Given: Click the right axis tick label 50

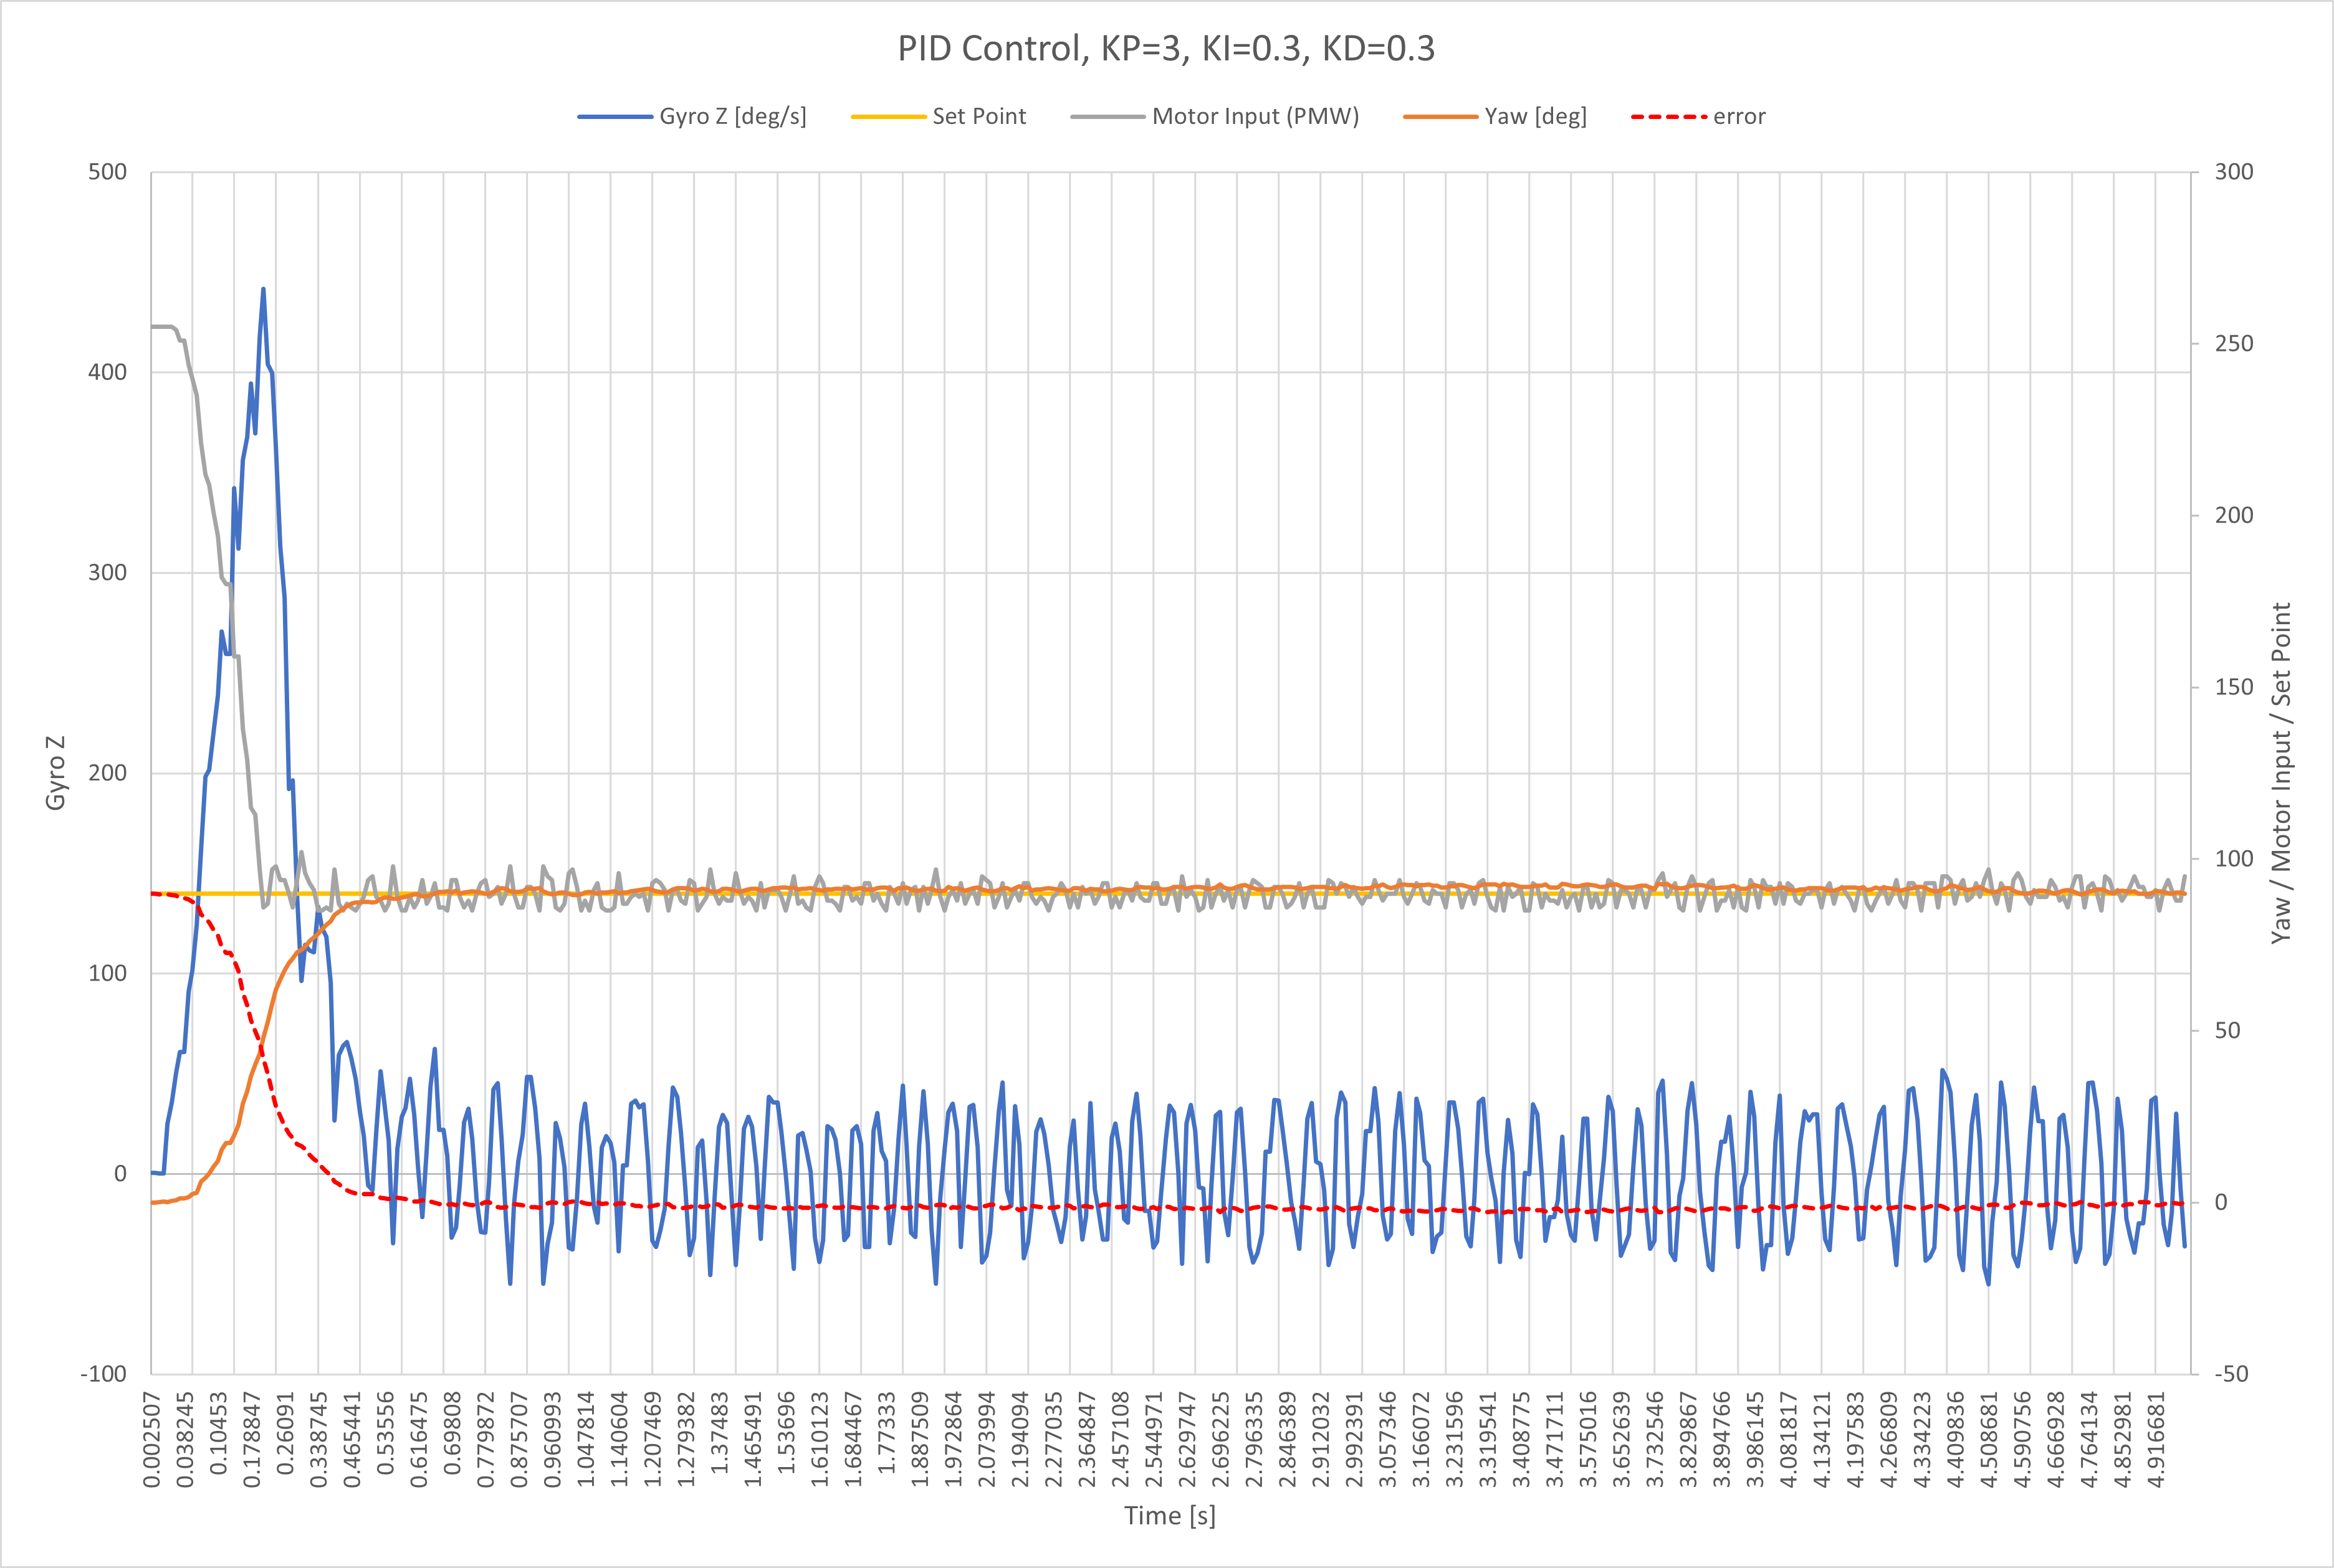Looking at the screenshot, I should coord(2227,1030).
